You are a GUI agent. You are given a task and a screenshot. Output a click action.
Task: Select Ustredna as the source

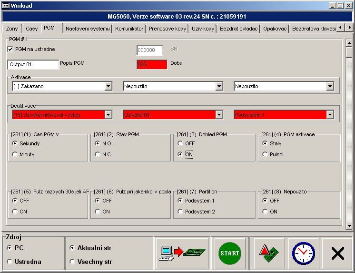(x=10, y=262)
